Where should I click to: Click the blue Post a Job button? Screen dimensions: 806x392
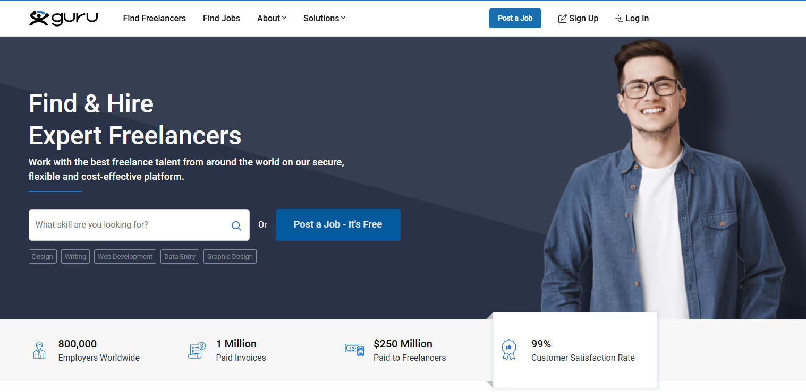click(514, 18)
